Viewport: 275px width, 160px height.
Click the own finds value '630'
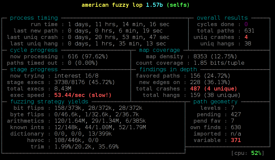236,127
